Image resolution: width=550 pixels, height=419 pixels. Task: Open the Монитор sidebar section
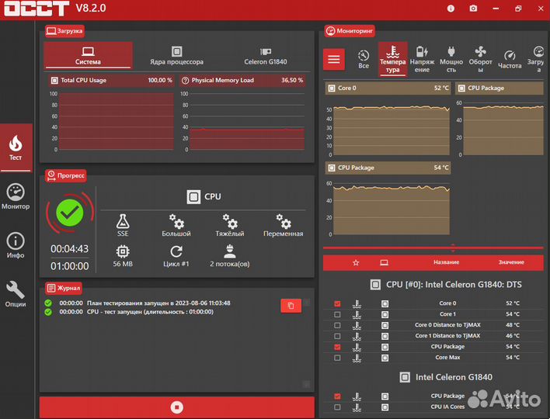coord(16,196)
